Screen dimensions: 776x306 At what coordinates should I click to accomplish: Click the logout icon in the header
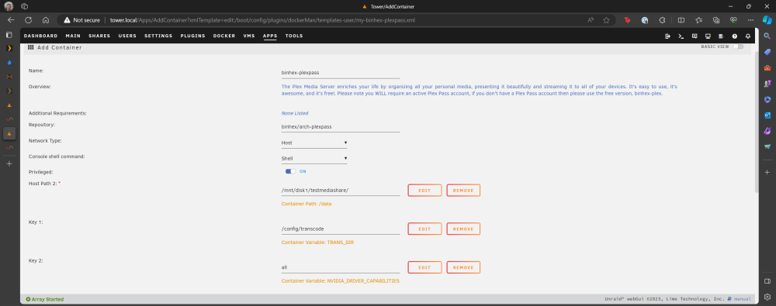pos(667,36)
